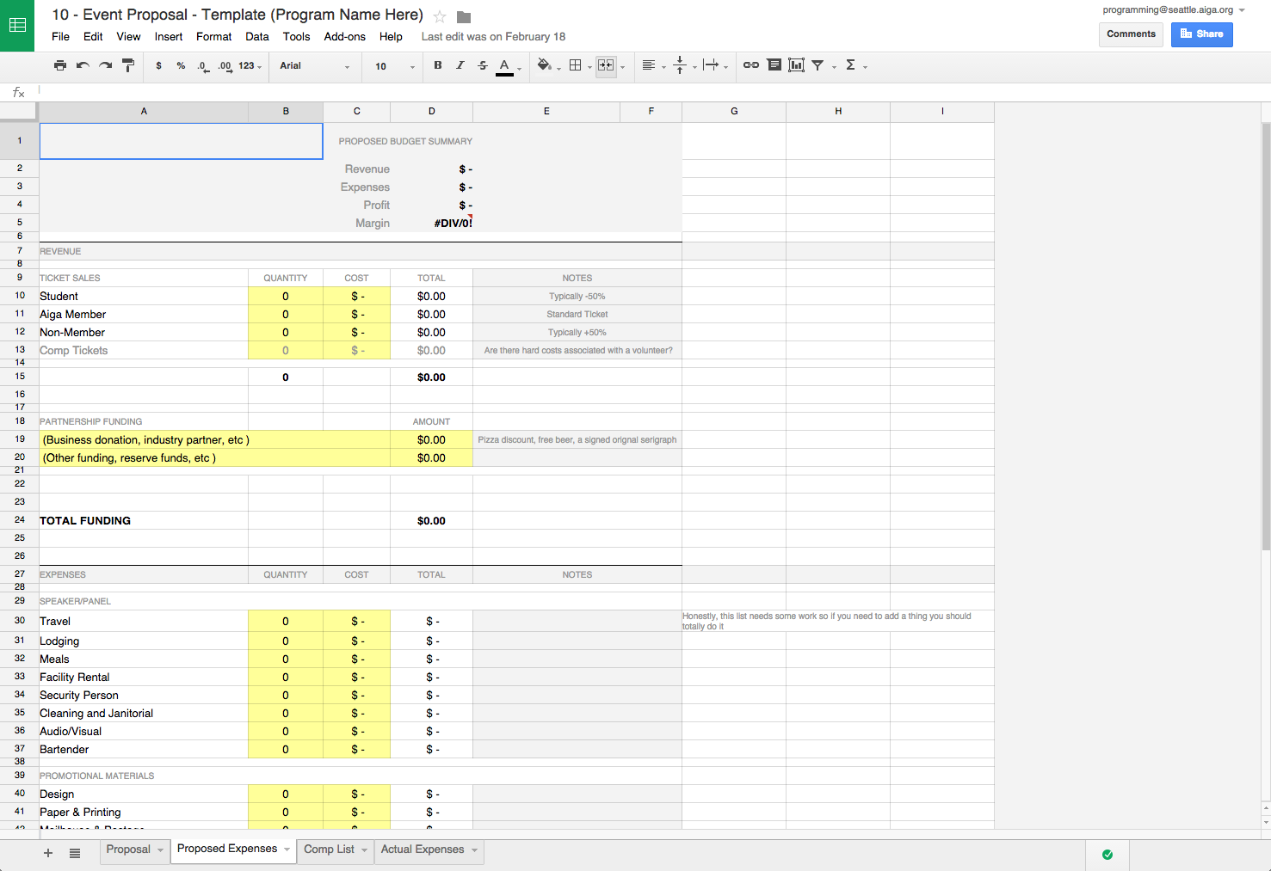Expand merge cells dropdown arrow
This screenshot has width=1271, height=871.
622,67
